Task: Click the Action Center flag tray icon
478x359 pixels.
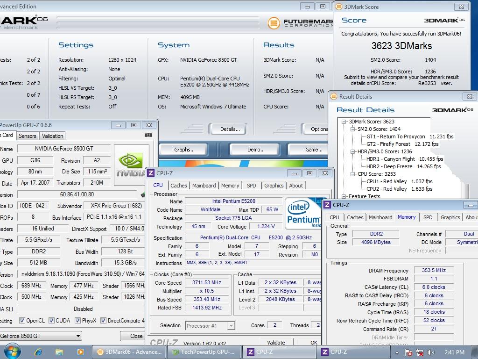Action: (408, 352)
